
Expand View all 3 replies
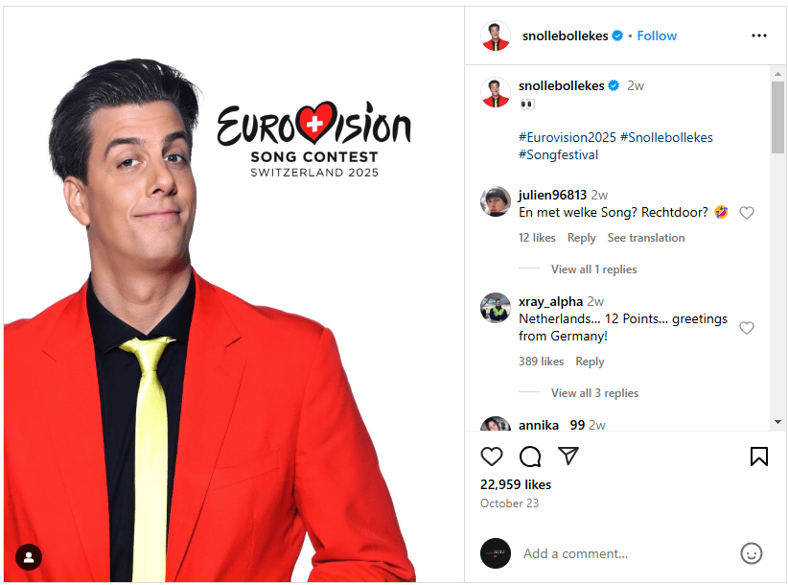pos(594,393)
